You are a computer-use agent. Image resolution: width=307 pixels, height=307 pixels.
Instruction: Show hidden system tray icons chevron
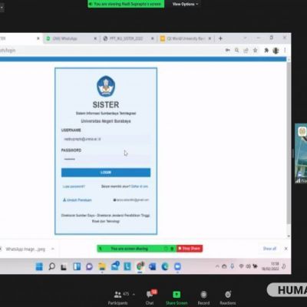217,266
